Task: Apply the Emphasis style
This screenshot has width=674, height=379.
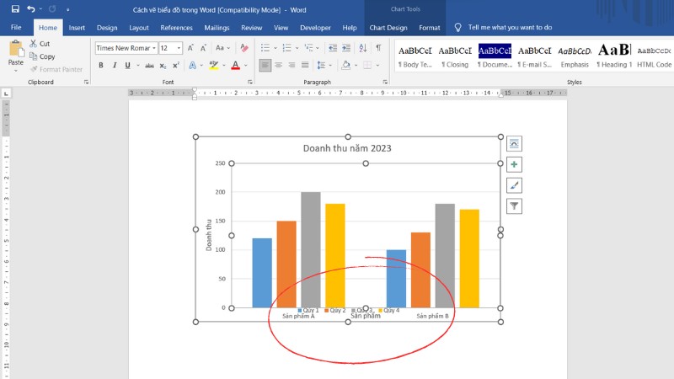Action: [x=575, y=56]
